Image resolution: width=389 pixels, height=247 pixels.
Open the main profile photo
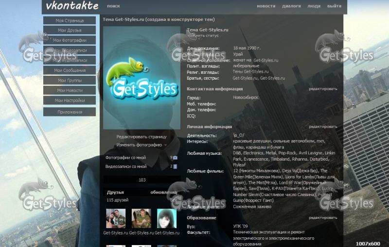[141, 78]
